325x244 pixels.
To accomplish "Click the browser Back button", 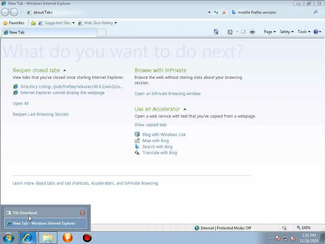I will (x=5, y=12).
